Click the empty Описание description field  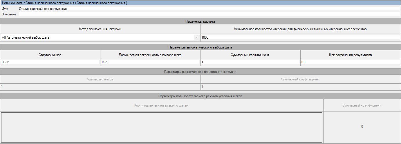209,14
